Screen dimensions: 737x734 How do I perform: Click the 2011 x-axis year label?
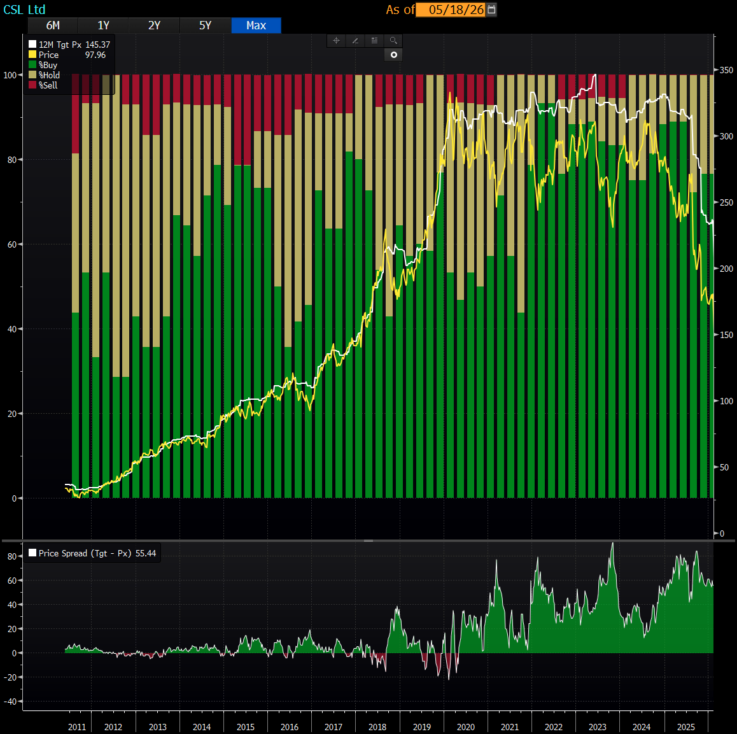[x=77, y=727]
